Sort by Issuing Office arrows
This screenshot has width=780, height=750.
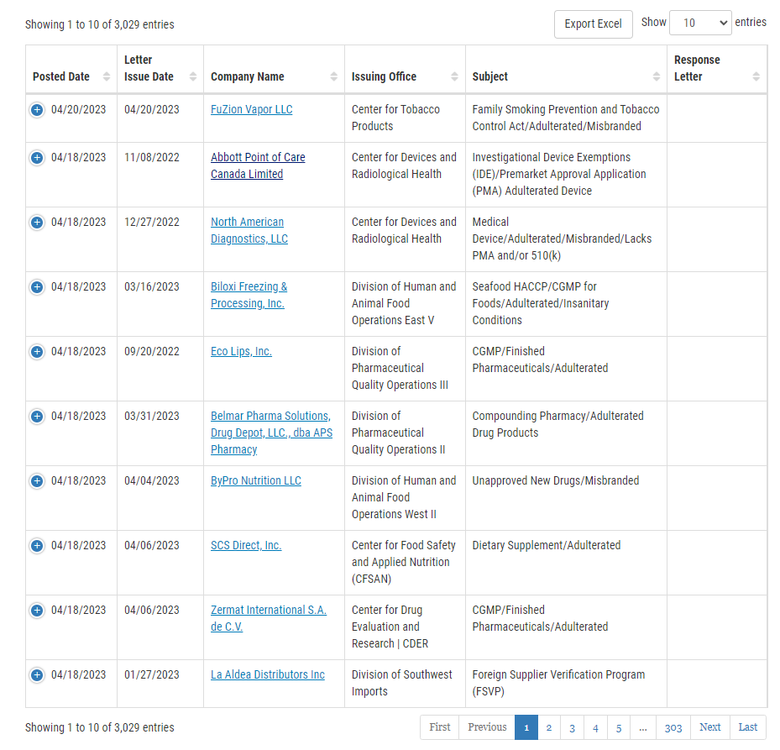(455, 76)
